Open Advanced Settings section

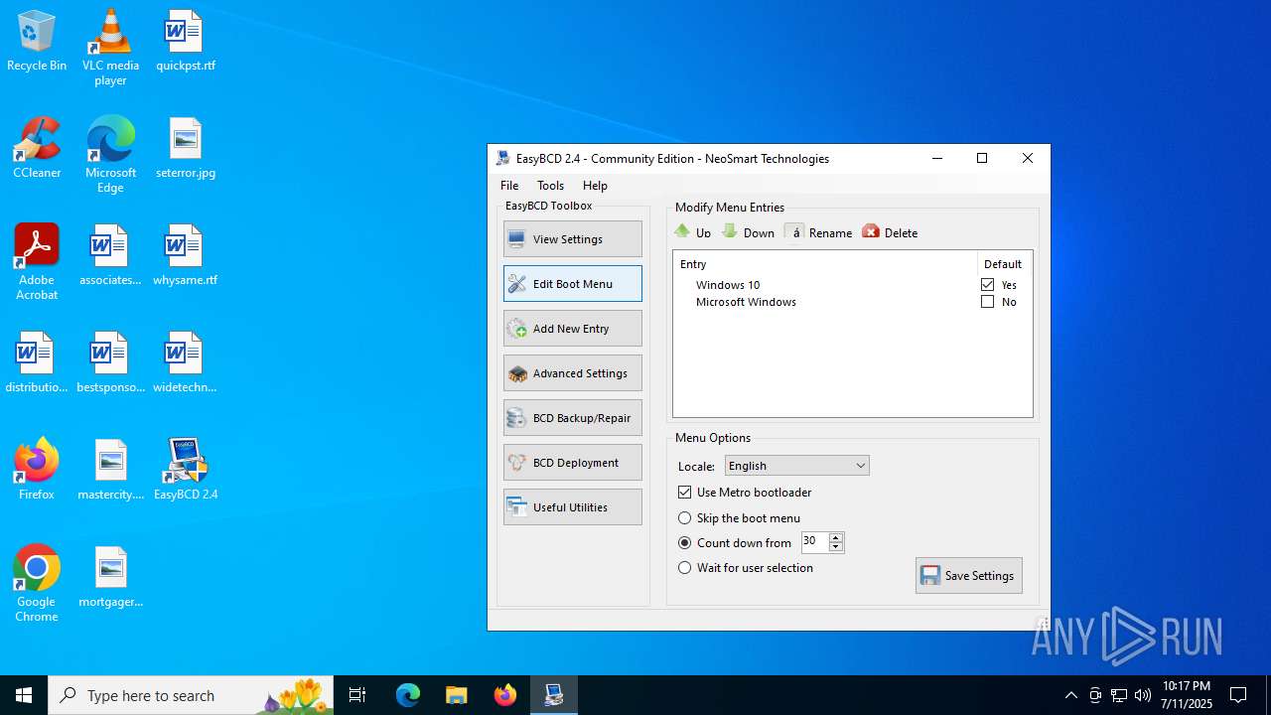click(573, 373)
